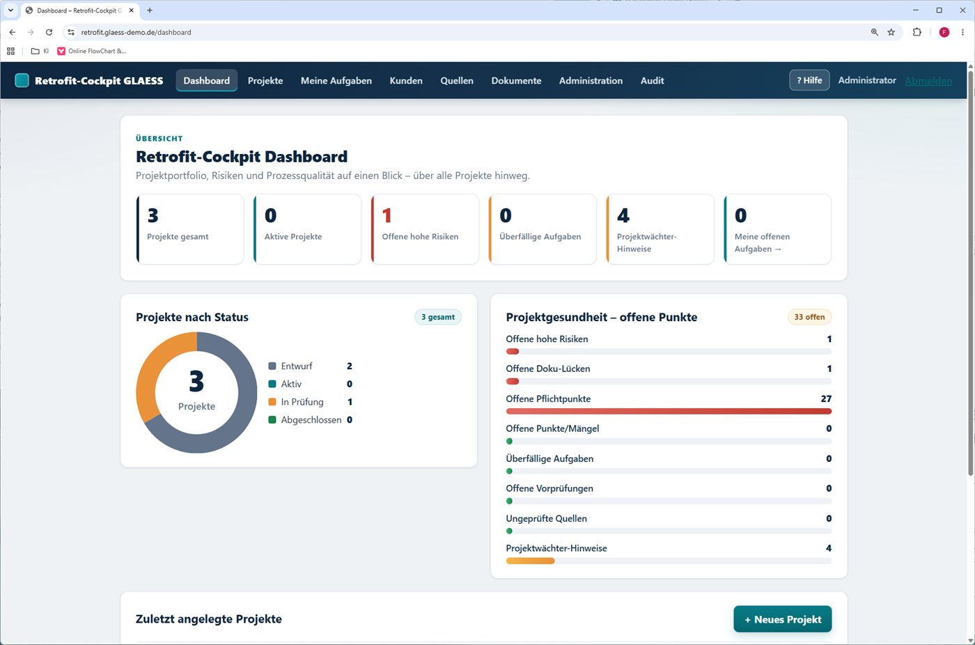The image size is (975, 645).
Task: Open the Audit nav item
Action: coord(653,80)
